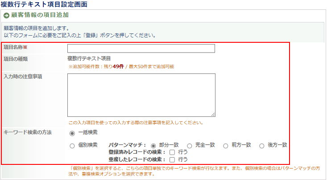
Task: Choose 後方一致 pattern match option
Action: (262, 146)
